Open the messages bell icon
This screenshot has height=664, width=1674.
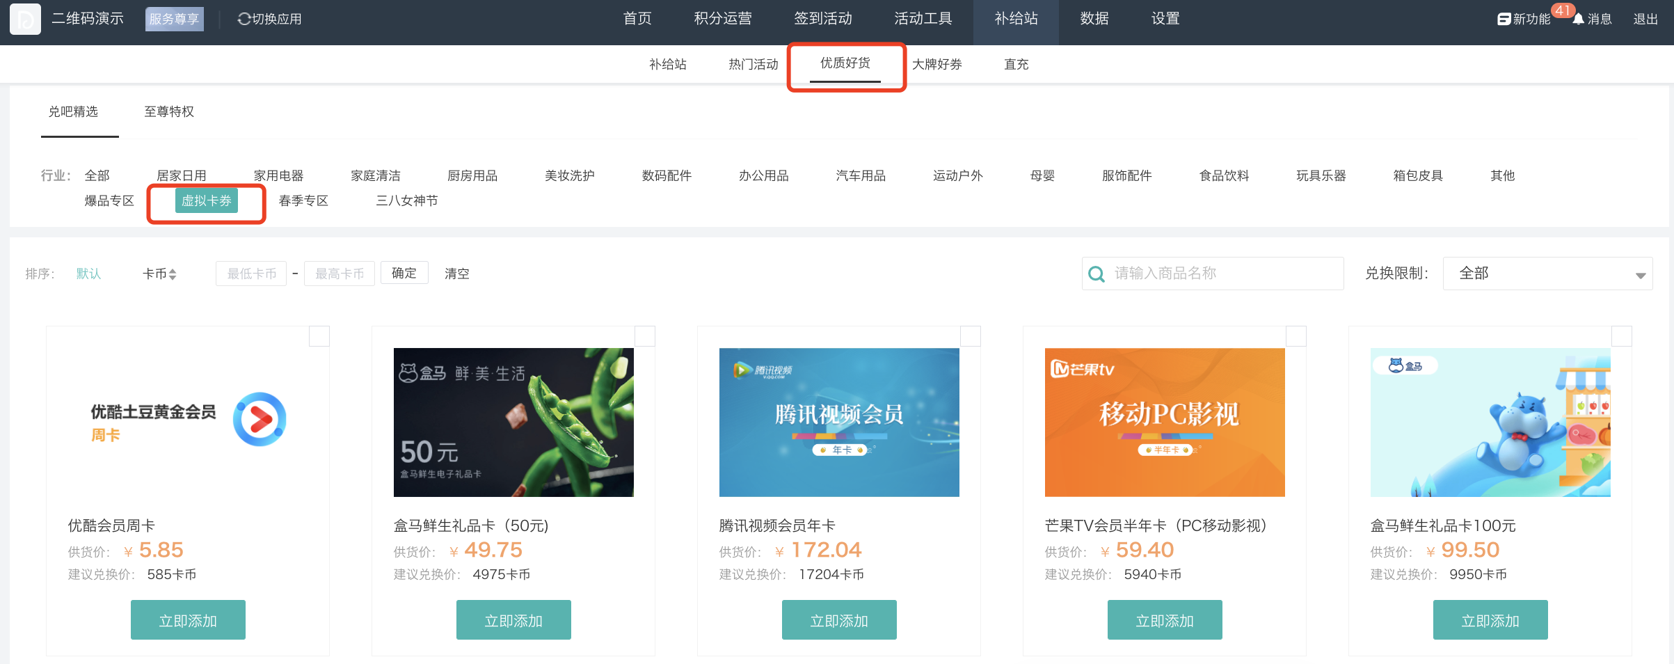(1579, 19)
